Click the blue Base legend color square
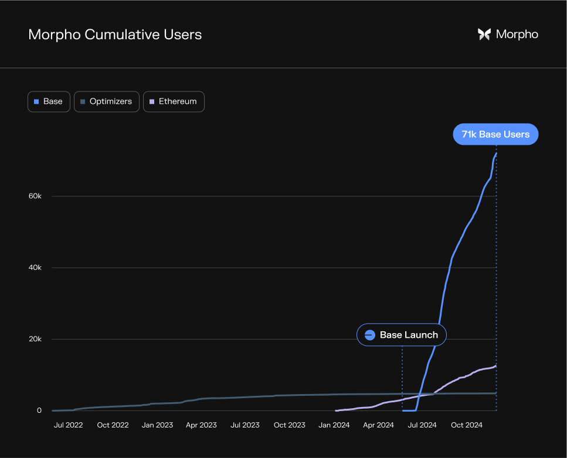 (x=36, y=101)
